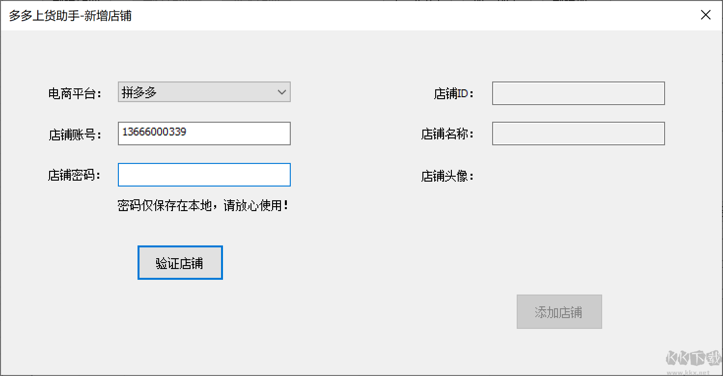Select the 店铺名称 text box

tap(578, 134)
